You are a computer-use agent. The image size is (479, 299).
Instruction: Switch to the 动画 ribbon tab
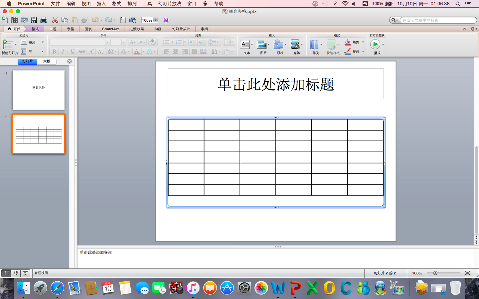[158, 29]
